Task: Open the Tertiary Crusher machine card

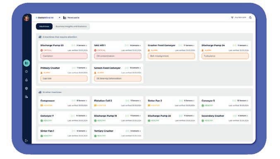Action: tap(118, 133)
